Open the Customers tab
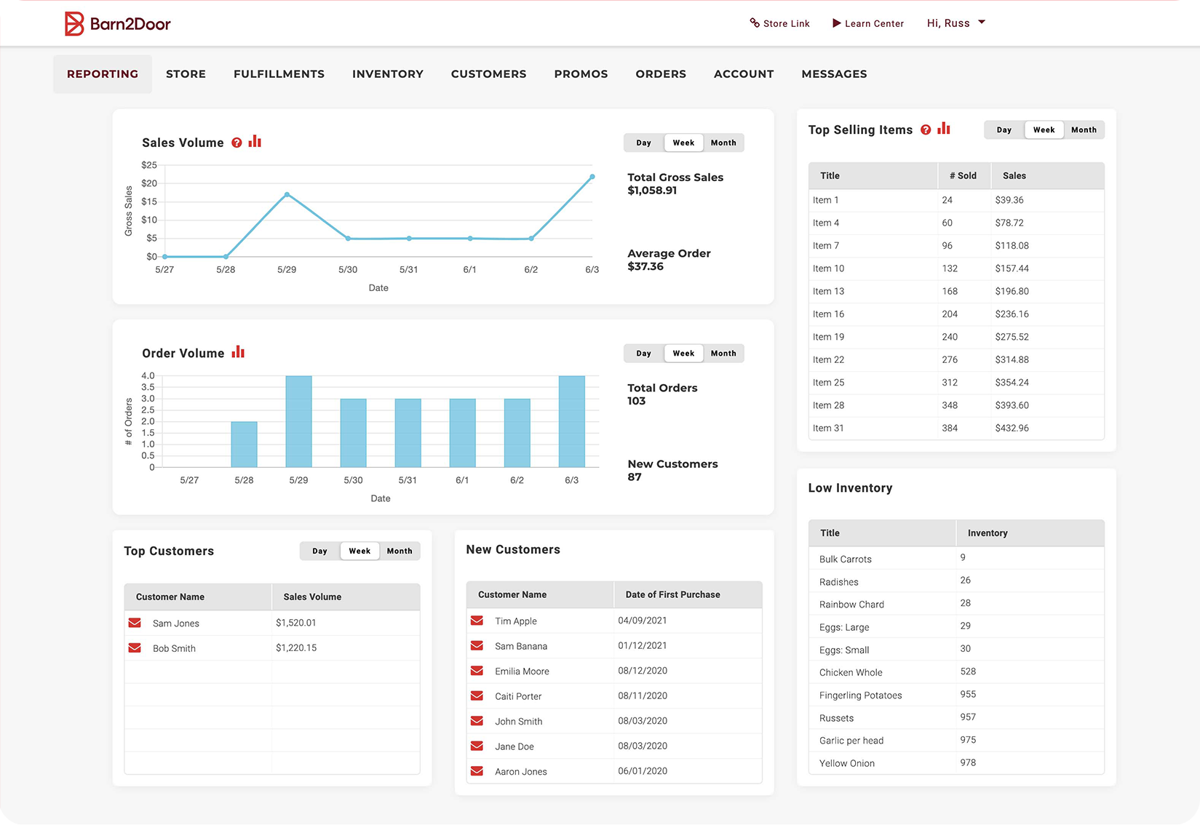This screenshot has height=825, width=1200. click(x=488, y=74)
